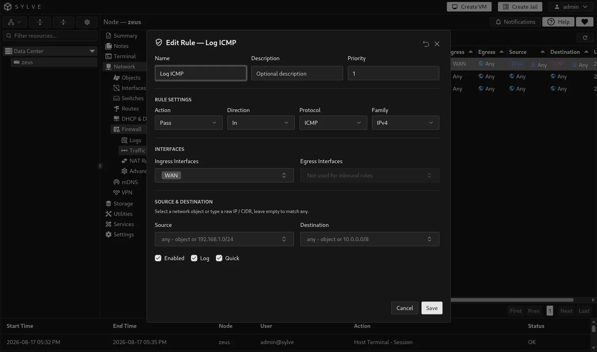Open the Notes page

click(x=121, y=46)
